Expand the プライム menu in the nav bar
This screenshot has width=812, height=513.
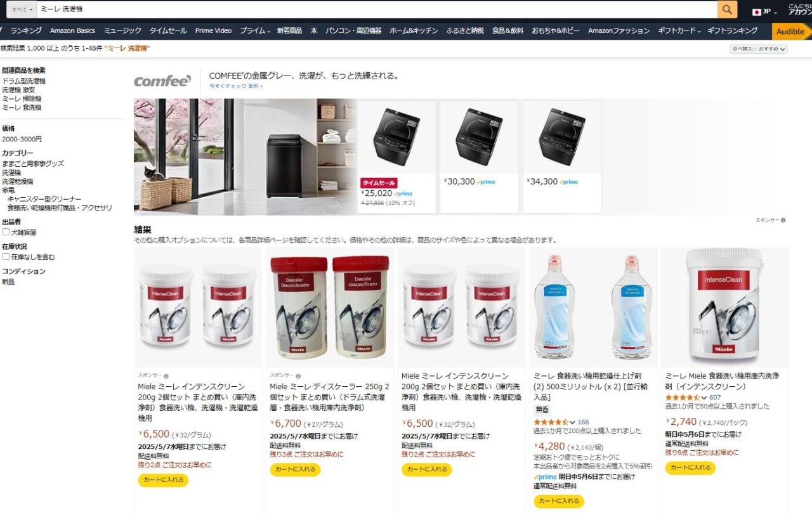[x=255, y=30]
